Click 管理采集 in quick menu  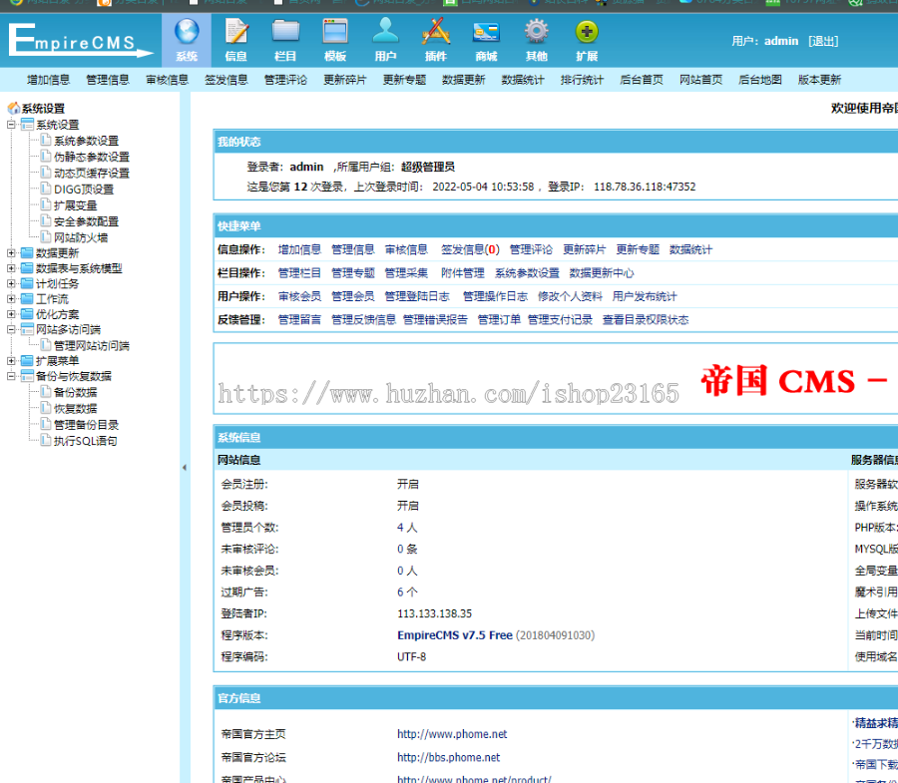pos(406,273)
